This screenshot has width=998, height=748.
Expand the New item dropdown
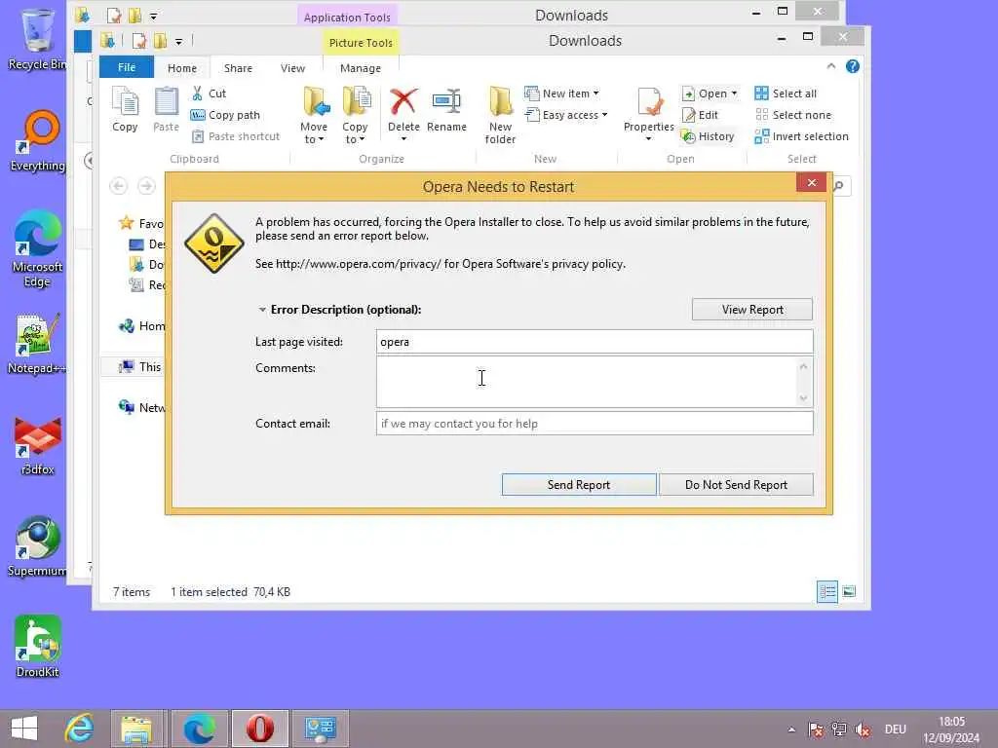pyautogui.click(x=595, y=93)
